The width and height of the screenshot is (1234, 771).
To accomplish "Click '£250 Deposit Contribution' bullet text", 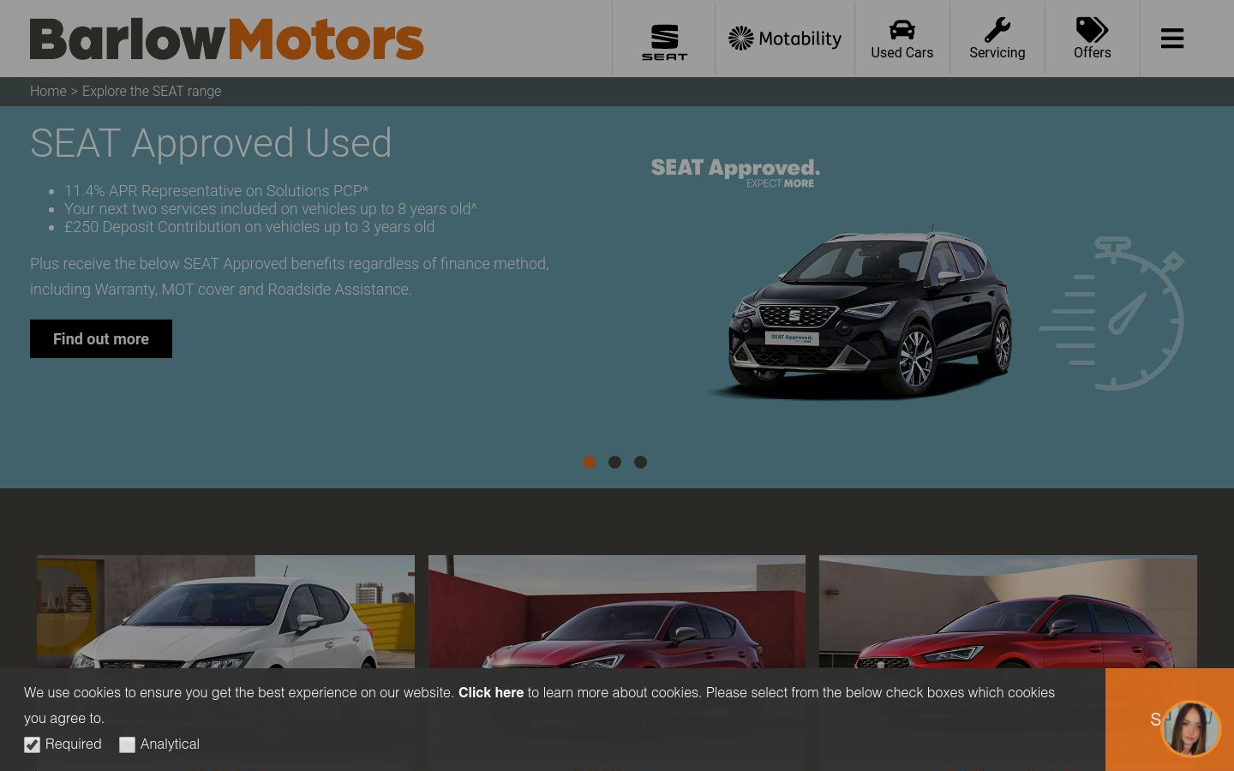I will tap(249, 227).
